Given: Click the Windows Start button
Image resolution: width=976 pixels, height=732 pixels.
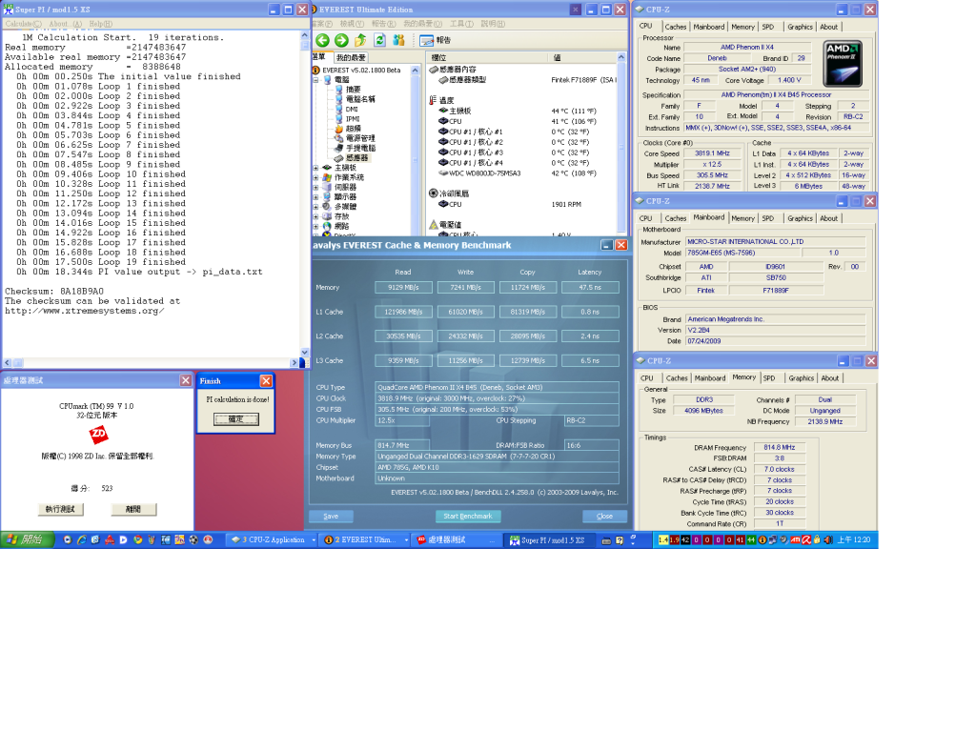Looking at the screenshot, I should [28, 539].
